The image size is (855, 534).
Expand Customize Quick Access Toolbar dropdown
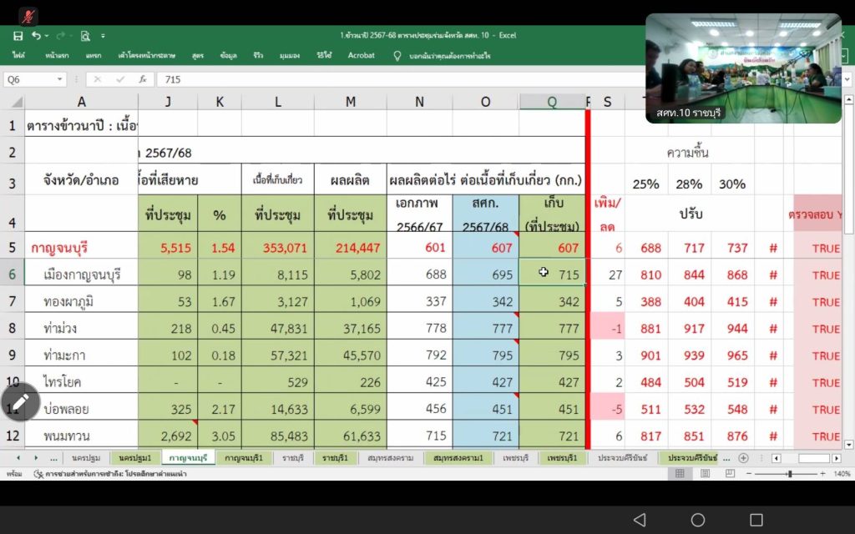103,36
